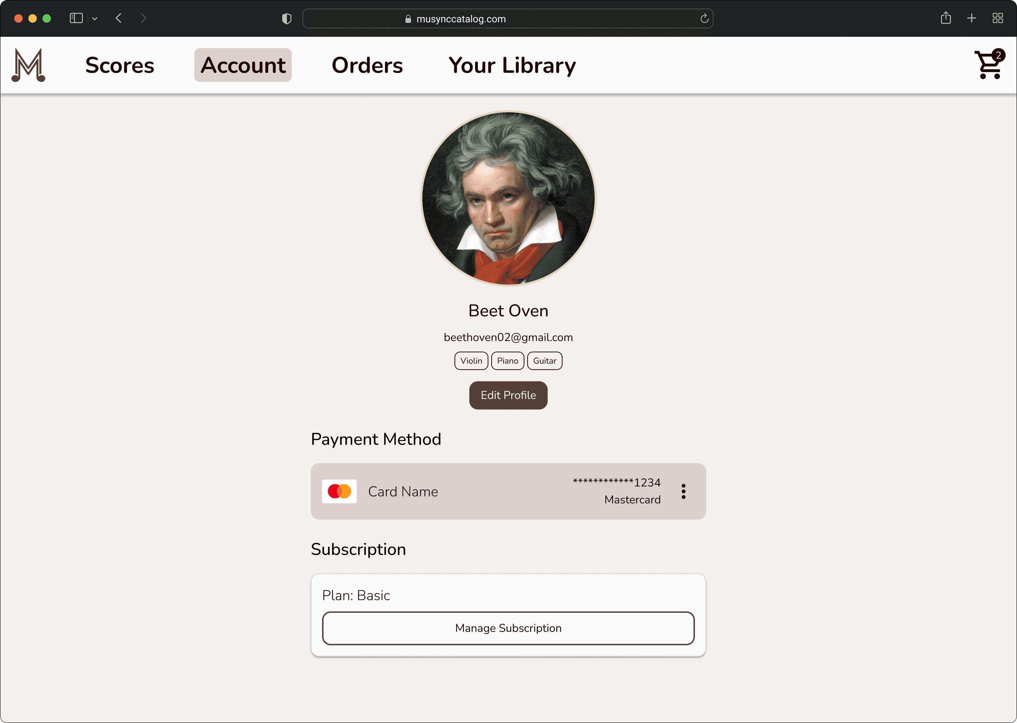Click Manage Subscription
The width and height of the screenshot is (1017, 723).
(x=508, y=628)
